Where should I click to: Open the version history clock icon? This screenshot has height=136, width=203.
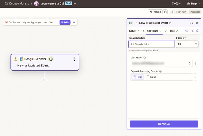pyautogui.click(x=165, y=12)
